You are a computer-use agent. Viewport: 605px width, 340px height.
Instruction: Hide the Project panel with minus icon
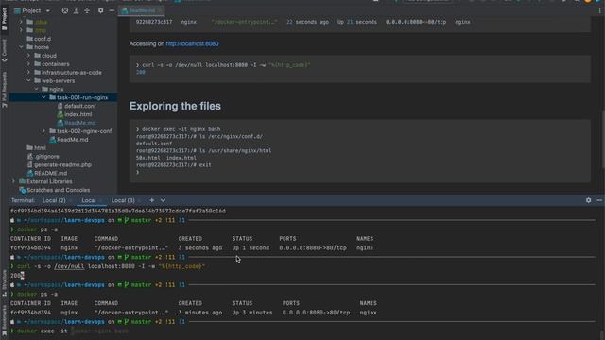click(112, 10)
